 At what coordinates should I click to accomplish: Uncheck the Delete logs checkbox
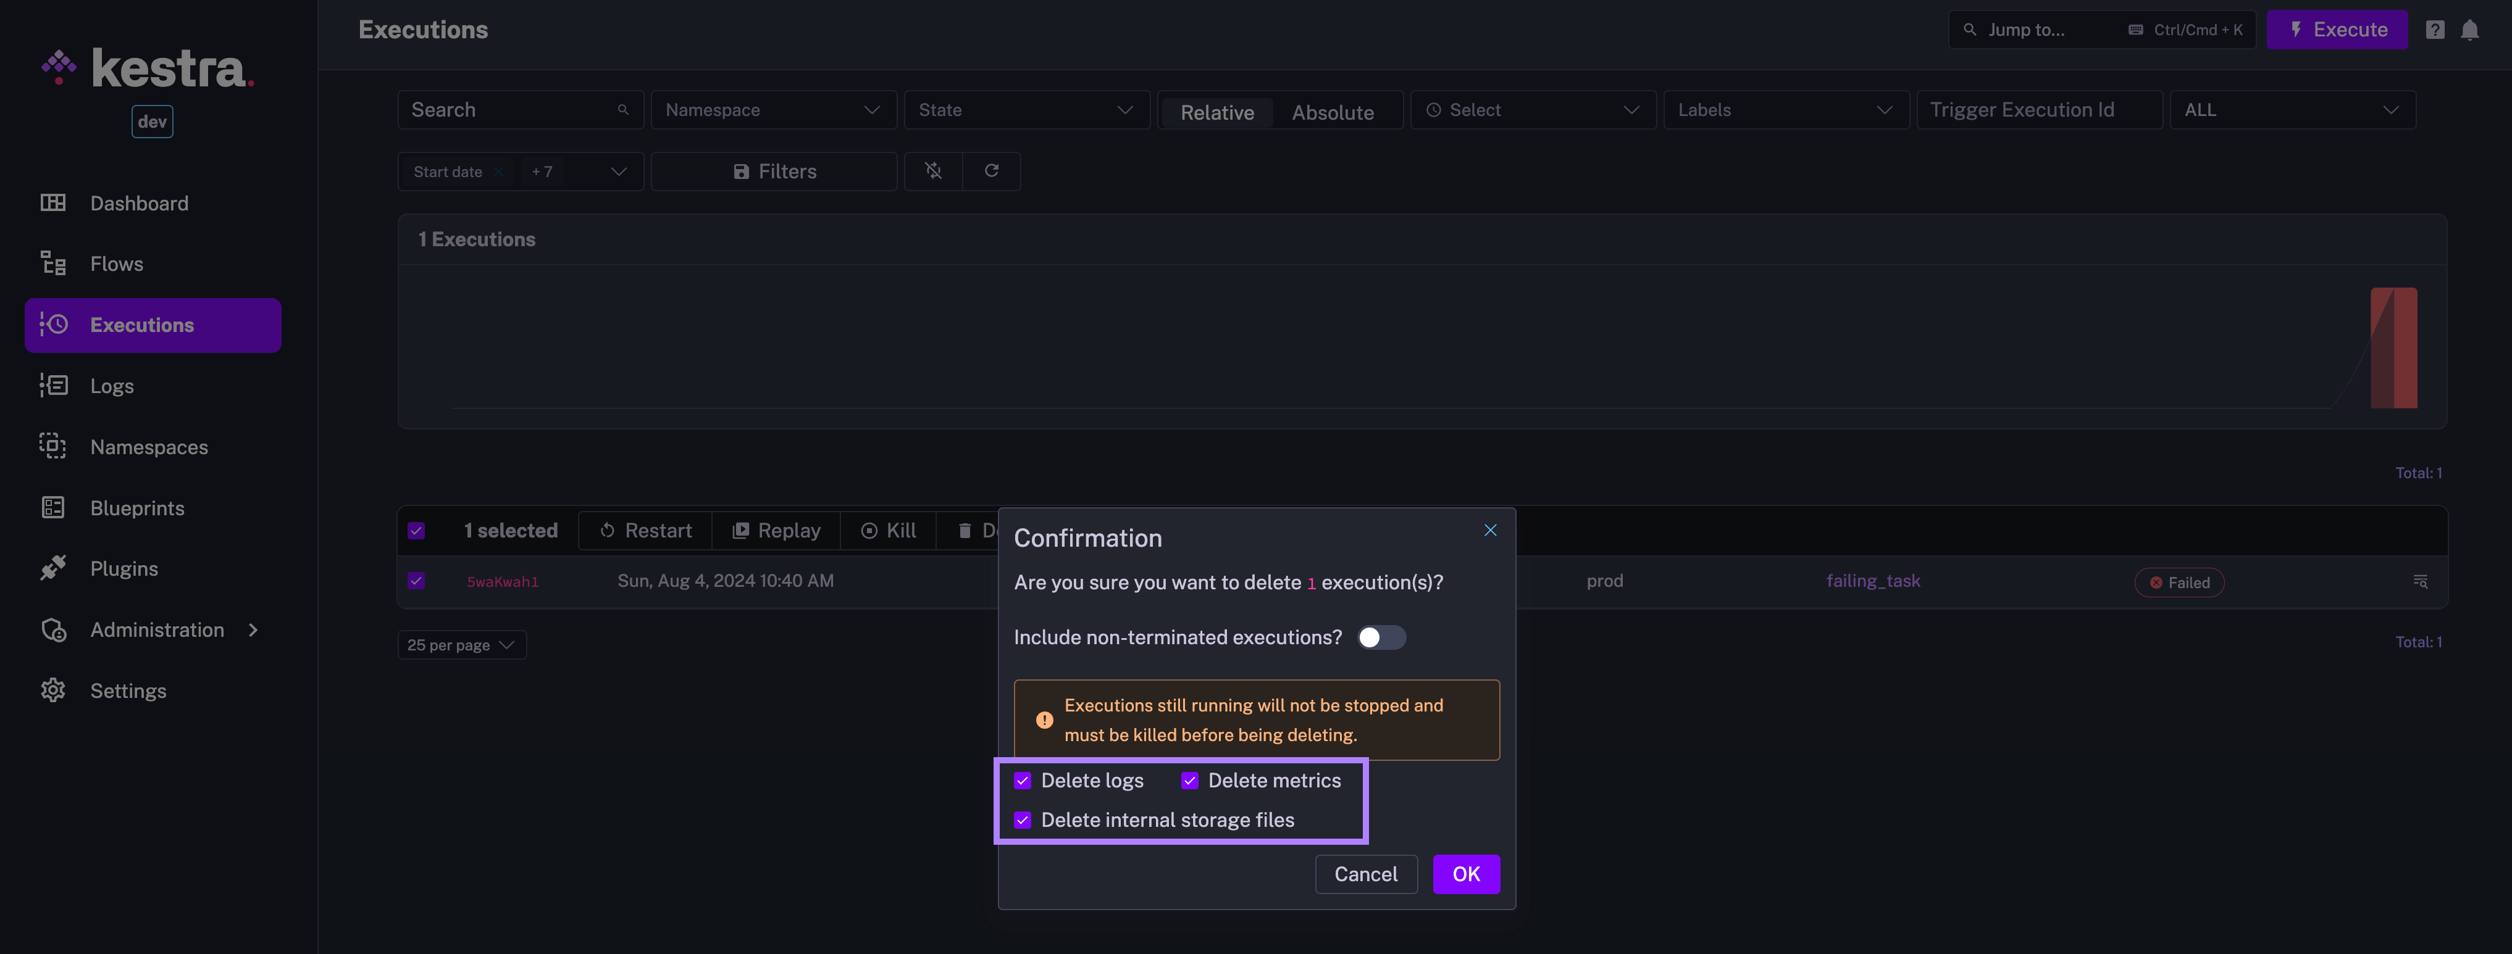coord(1022,781)
